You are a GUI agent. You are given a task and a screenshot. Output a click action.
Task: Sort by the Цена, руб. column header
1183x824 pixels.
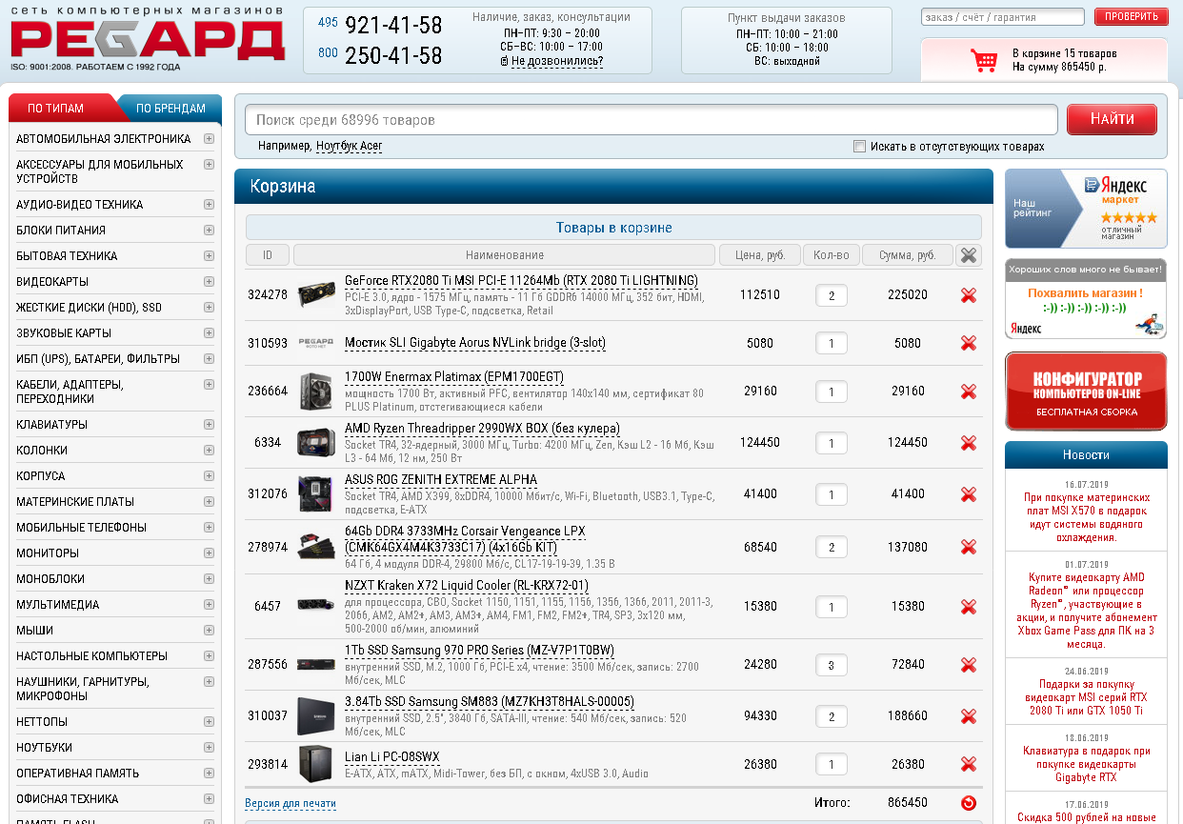click(759, 255)
